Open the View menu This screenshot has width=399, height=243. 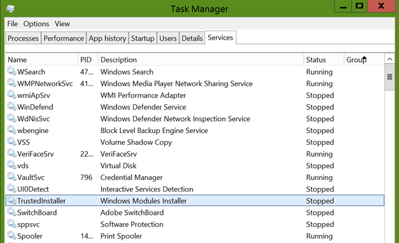[62, 24]
